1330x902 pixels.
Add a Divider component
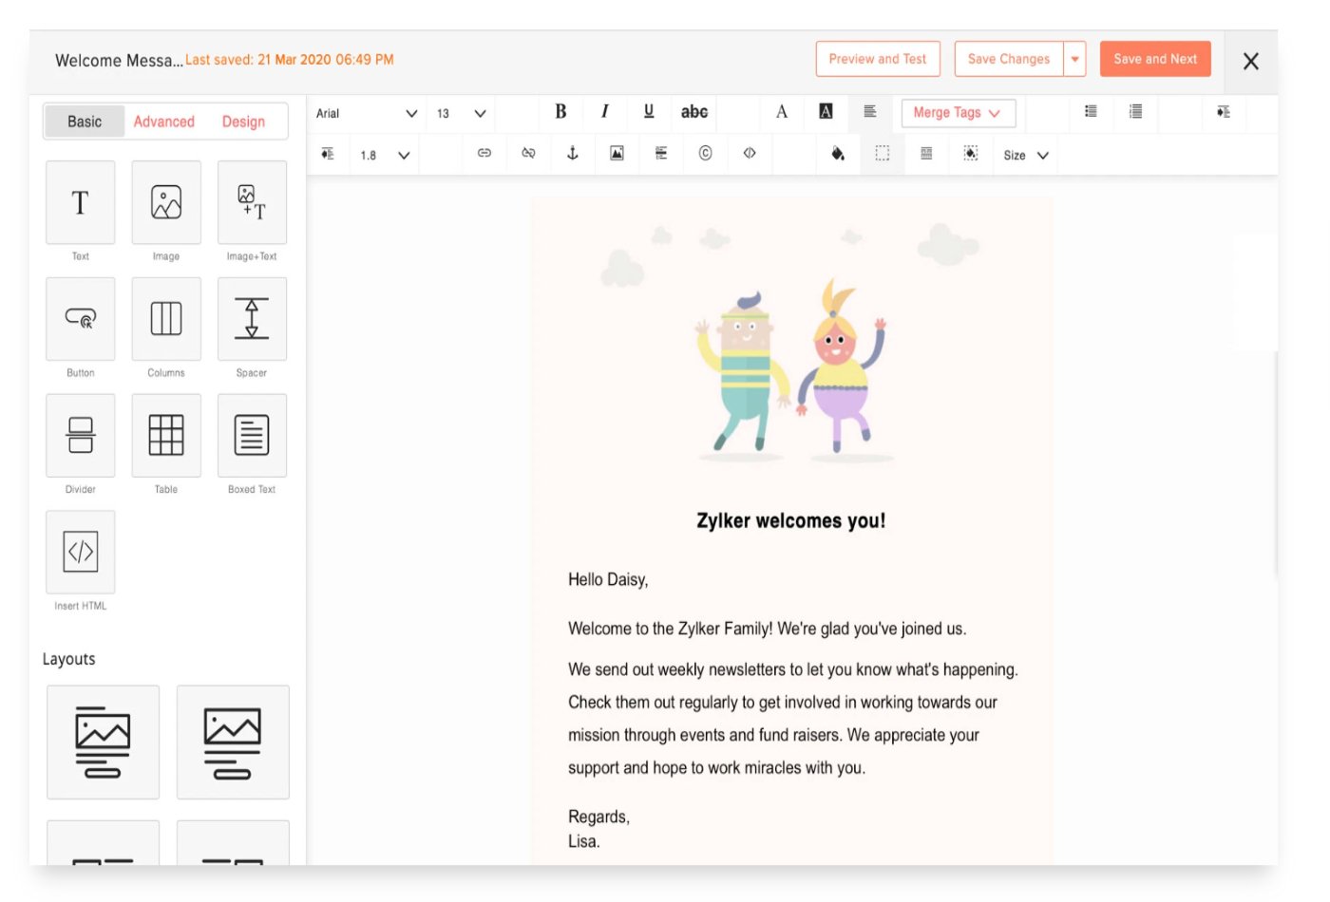click(x=81, y=436)
